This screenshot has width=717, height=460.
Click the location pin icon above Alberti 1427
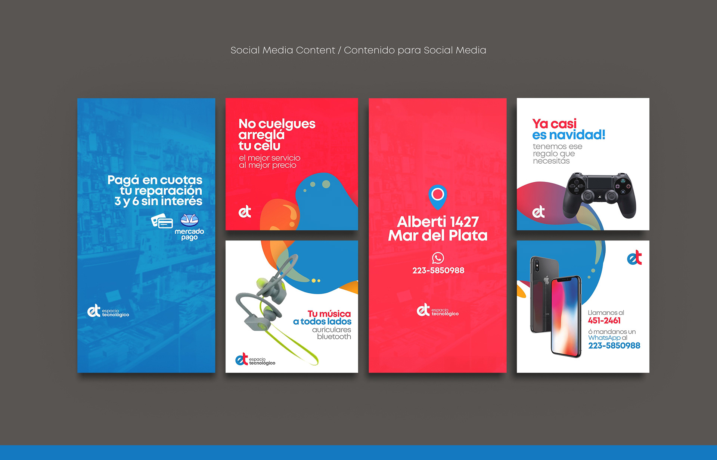[438, 197]
